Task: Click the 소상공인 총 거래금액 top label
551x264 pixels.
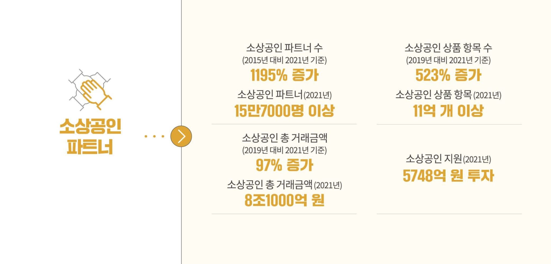Action: (x=284, y=138)
